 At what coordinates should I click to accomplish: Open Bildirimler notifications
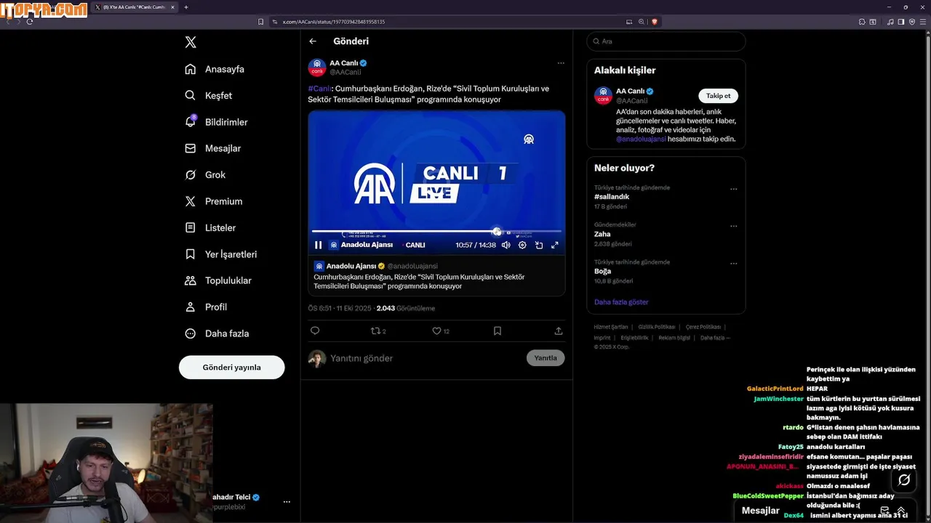coord(216,122)
